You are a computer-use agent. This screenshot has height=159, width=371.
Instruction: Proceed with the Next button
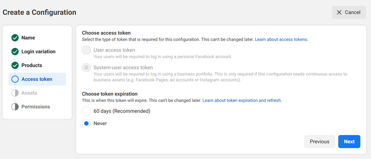point(349,141)
